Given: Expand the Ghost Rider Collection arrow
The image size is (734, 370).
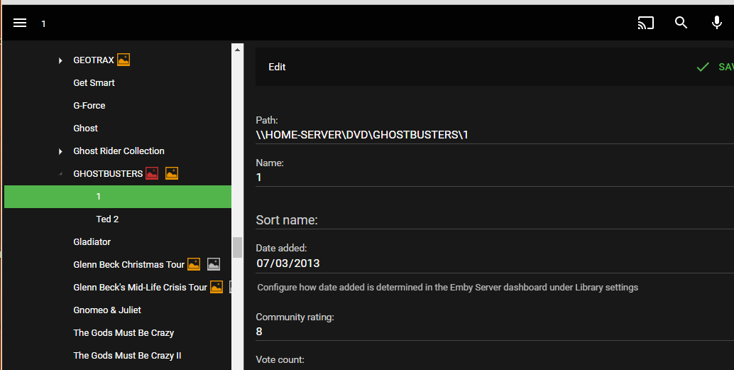Looking at the screenshot, I should [60, 151].
